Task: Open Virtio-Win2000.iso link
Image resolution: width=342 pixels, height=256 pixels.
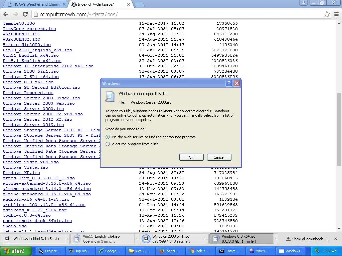Action: coord(27,45)
